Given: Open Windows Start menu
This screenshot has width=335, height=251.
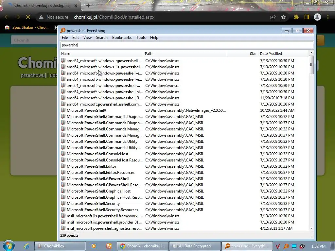Looking at the screenshot, I should pyautogui.click(x=9, y=246).
